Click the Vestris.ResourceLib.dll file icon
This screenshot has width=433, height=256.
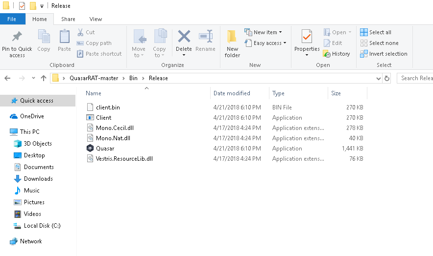tap(90, 158)
